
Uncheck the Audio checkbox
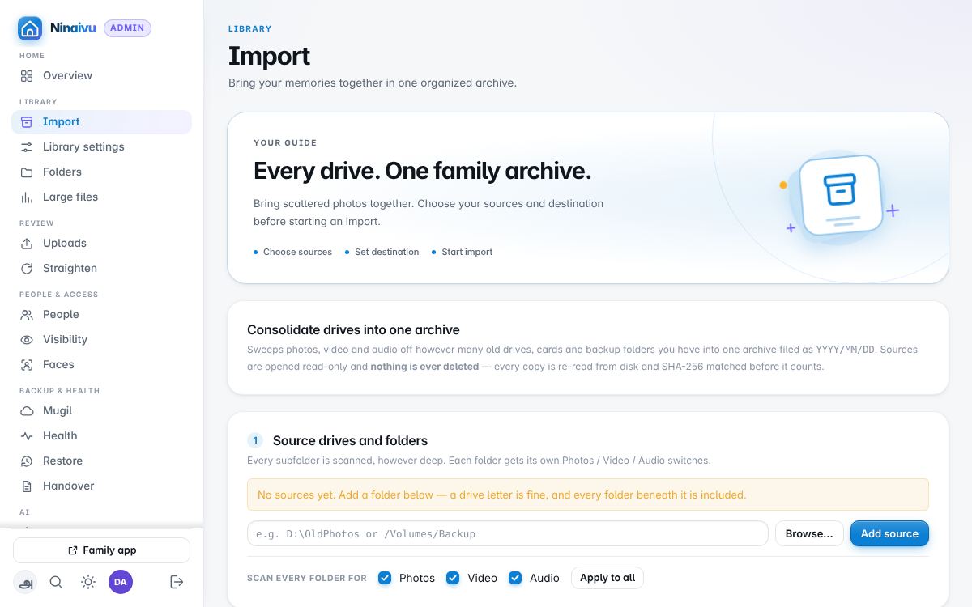pyautogui.click(x=515, y=578)
